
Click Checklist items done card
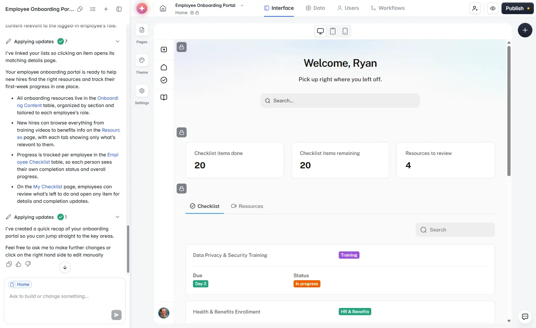[235, 160]
